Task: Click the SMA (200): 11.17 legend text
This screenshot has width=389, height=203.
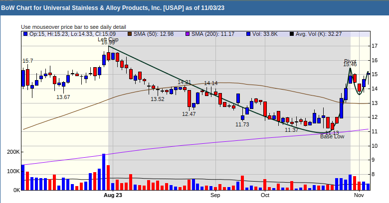Action: (213, 34)
